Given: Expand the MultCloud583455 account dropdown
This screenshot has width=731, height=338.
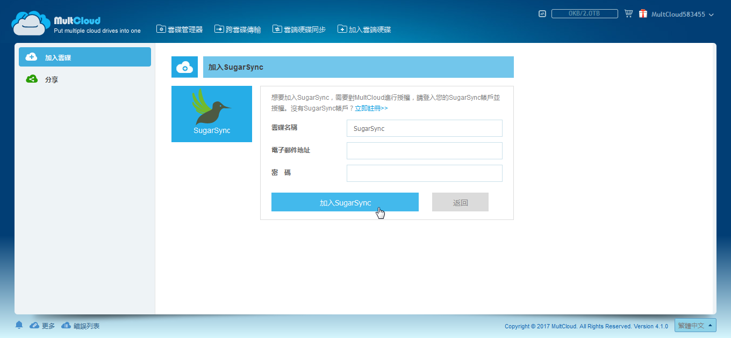Looking at the screenshot, I should 683,14.
